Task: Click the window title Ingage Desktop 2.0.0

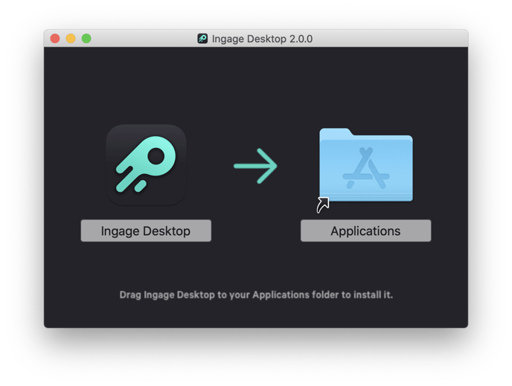Action: [x=262, y=39]
